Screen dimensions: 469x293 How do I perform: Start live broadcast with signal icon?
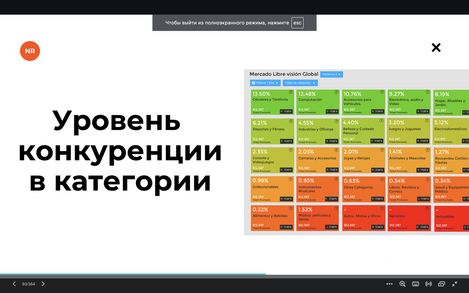coord(429,284)
